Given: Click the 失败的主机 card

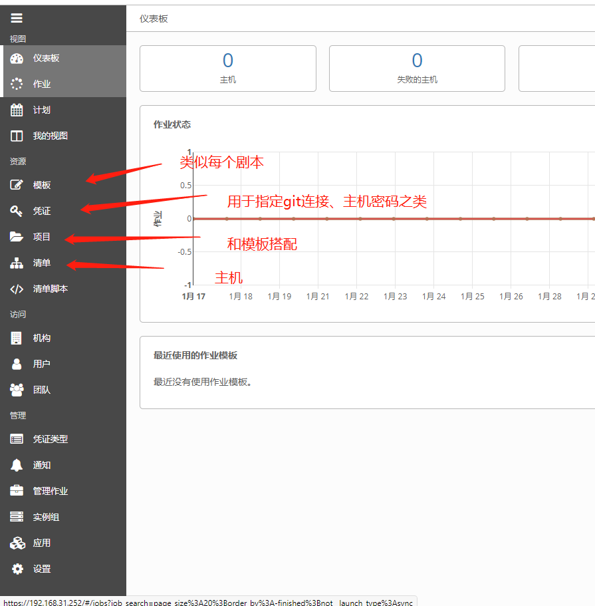Looking at the screenshot, I should tap(417, 68).
